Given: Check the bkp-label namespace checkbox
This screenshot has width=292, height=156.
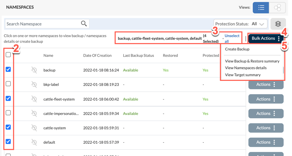Looking at the screenshot, I should click(x=8, y=84).
